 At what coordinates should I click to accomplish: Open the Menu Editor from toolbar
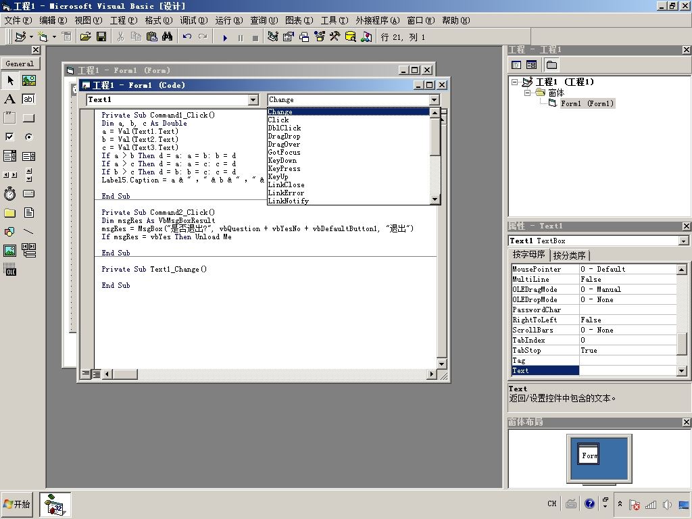coord(67,36)
